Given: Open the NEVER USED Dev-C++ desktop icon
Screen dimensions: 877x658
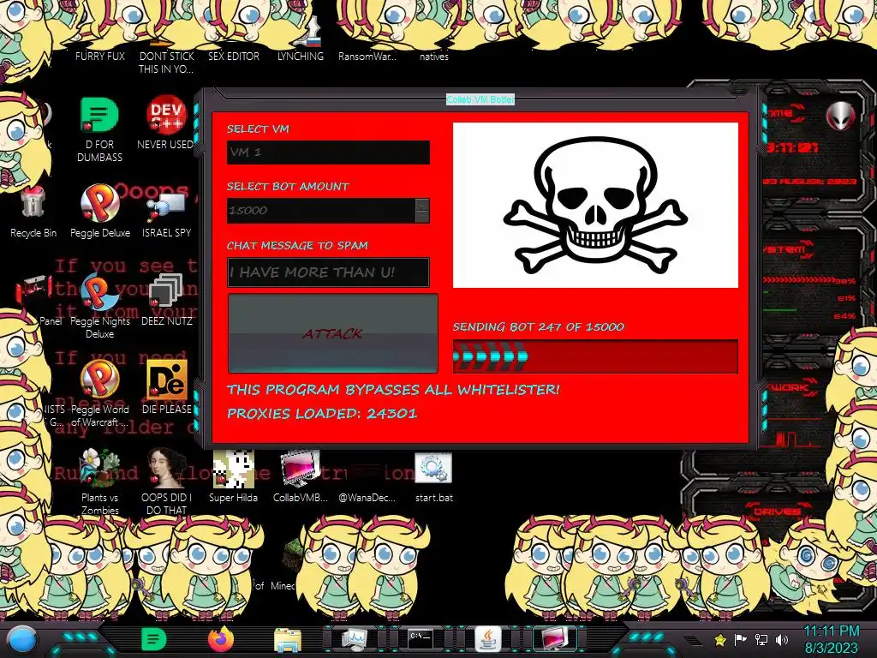Looking at the screenshot, I should [166, 123].
